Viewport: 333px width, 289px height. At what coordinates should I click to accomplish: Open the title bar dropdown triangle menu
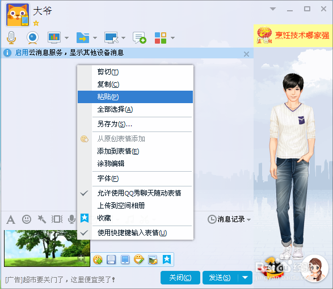(273, 9)
